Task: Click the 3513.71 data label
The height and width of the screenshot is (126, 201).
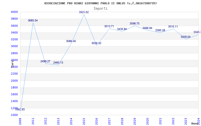Action: click(x=109, y=26)
